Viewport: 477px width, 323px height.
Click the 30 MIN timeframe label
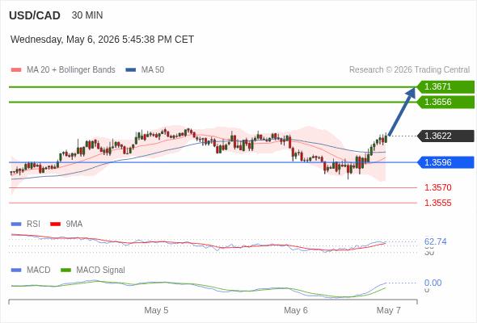[x=87, y=15]
